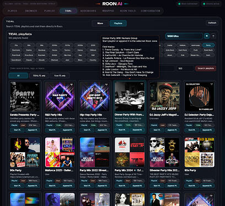Go to the WRAPPED tab
Viewport: 225px width, 206px height.
pos(108,11)
